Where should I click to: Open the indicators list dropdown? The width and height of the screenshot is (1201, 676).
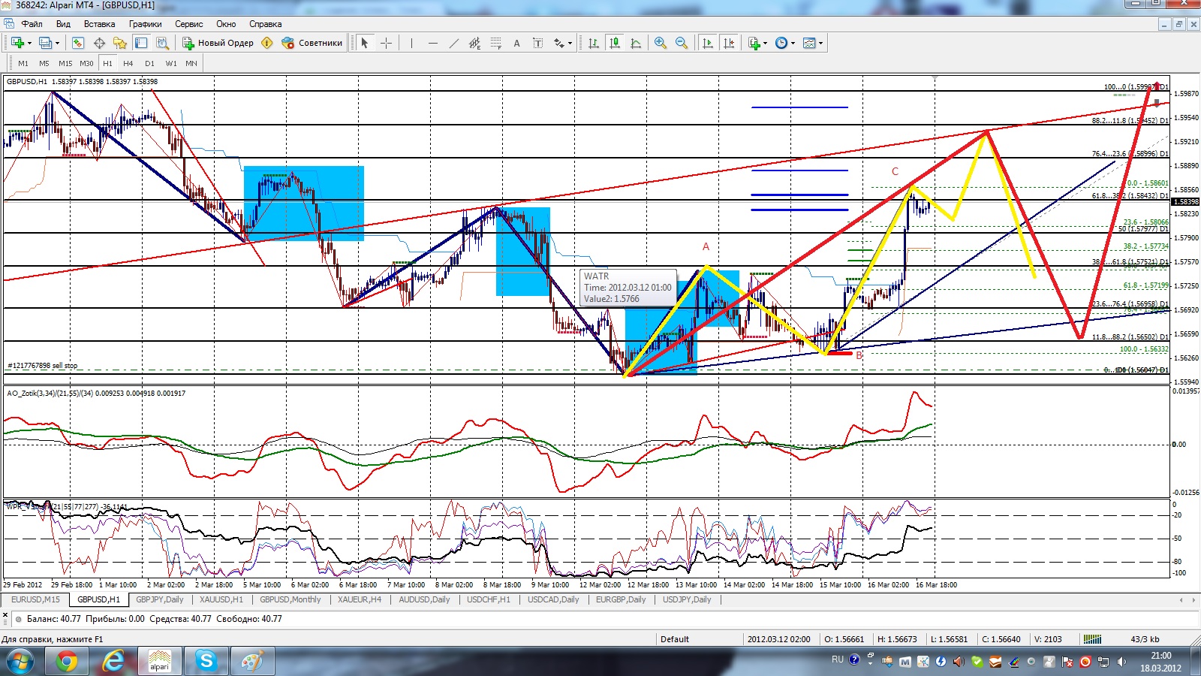(x=757, y=43)
